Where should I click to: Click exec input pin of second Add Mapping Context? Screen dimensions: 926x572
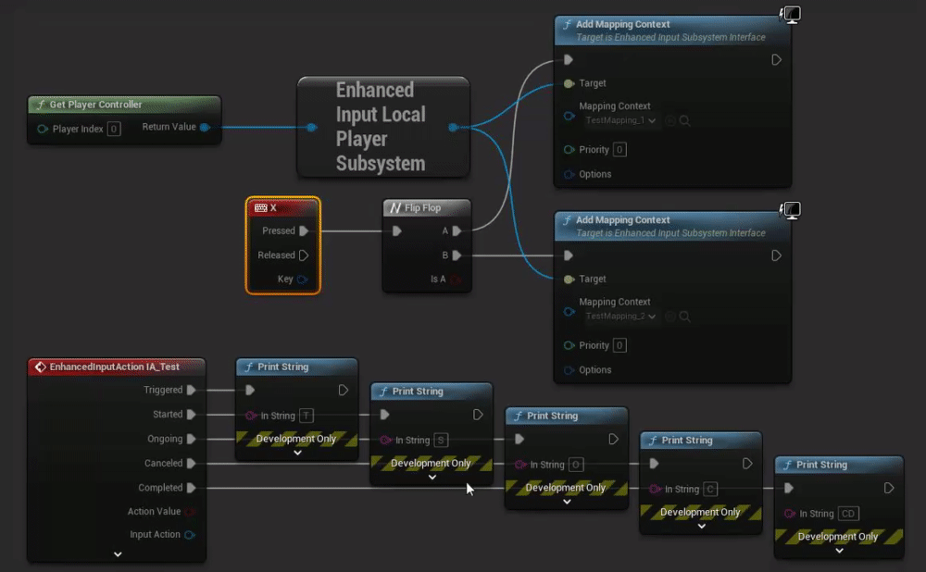click(569, 255)
